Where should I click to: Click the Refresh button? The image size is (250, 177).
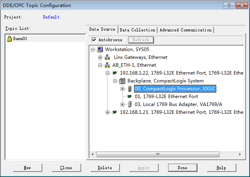[141, 40]
